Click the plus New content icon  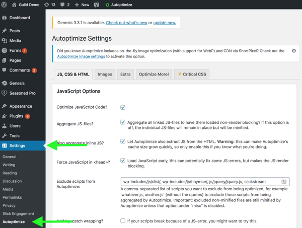pyautogui.click(x=77, y=5)
